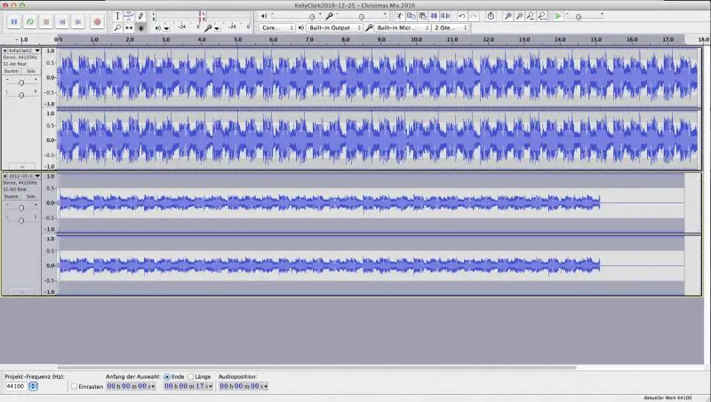Select the I-beam Selection tool
711x402 pixels.
coord(117,16)
